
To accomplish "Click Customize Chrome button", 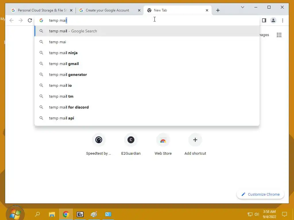I will (260, 195).
